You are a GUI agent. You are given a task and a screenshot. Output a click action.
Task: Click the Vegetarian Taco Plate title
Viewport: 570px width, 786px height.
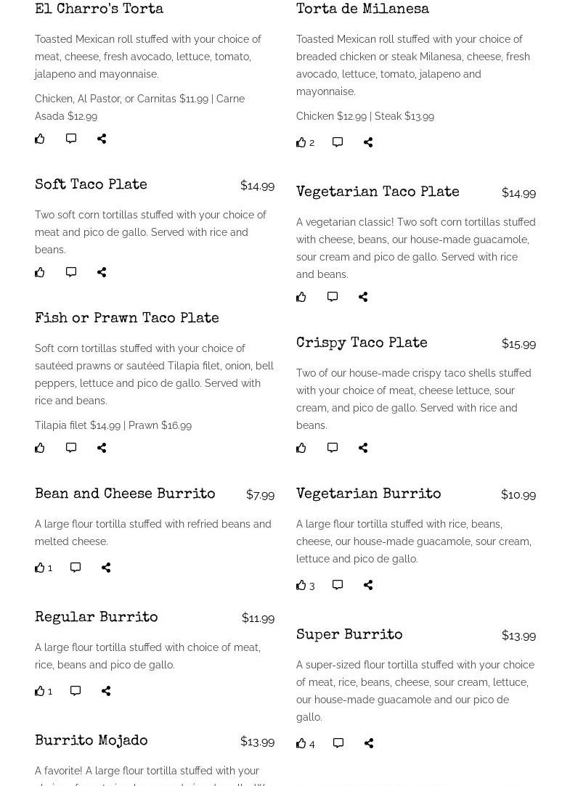378,192
